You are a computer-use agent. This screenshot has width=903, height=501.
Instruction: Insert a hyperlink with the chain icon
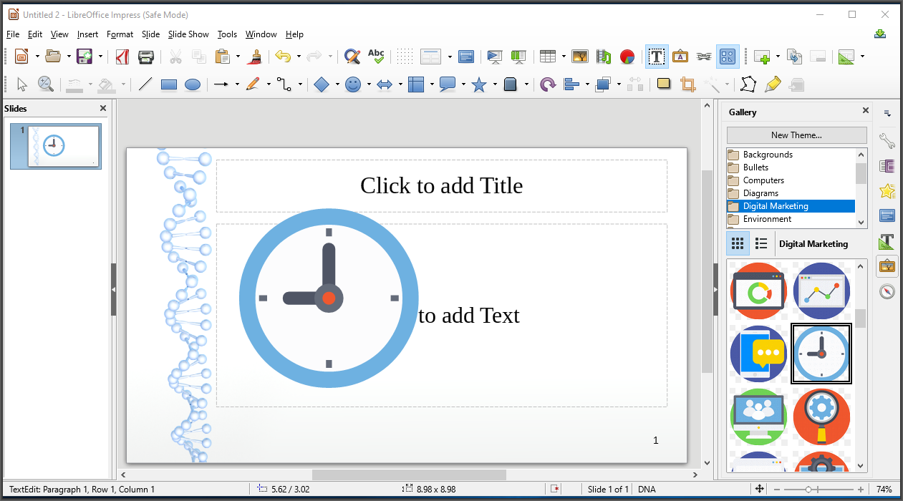tap(704, 57)
